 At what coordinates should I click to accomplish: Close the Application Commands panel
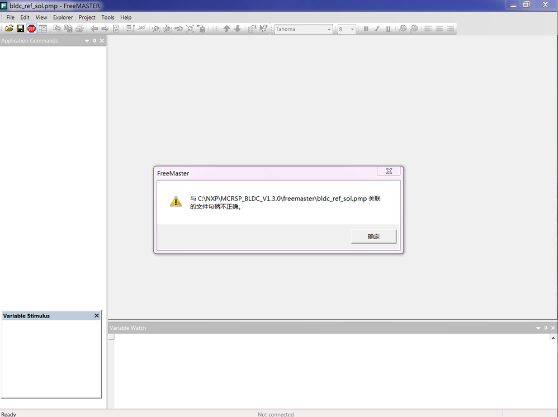[x=102, y=41]
